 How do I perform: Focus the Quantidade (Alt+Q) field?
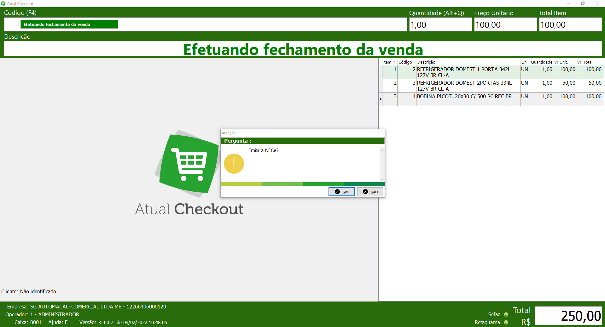pos(440,24)
